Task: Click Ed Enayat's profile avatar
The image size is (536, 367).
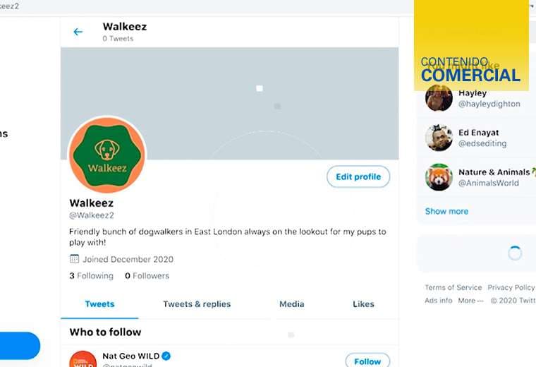Action: pos(439,138)
